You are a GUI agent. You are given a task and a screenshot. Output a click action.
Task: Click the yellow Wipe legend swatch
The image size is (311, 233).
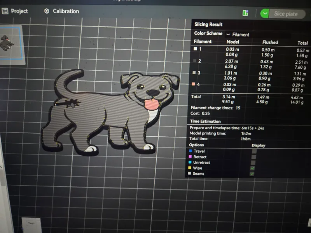[190, 168]
